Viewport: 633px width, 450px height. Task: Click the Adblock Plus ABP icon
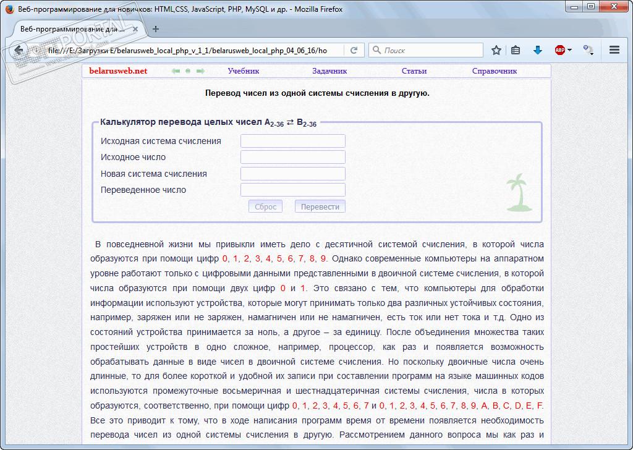click(559, 50)
